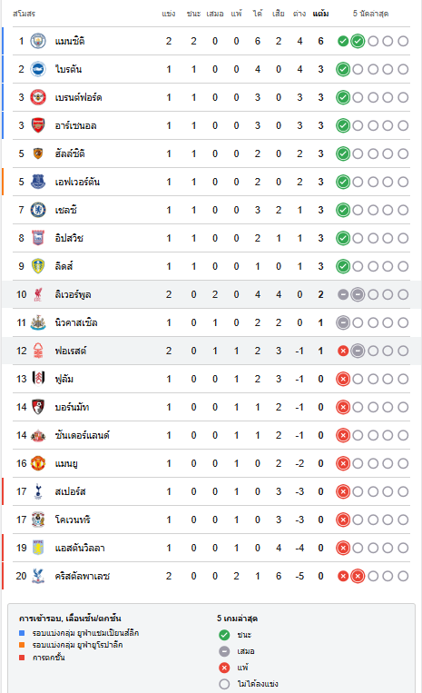Click the Tottenham Spurs crest
The width and height of the screenshot is (422, 693).
(38, 491)
